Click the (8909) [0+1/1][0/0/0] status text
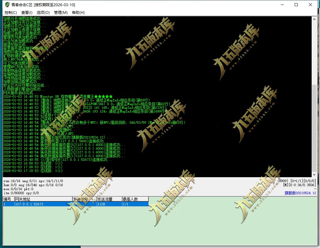320x248 pixels. tap(297, 181)
